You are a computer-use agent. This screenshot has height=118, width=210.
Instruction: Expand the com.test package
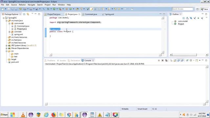(10, 32)
